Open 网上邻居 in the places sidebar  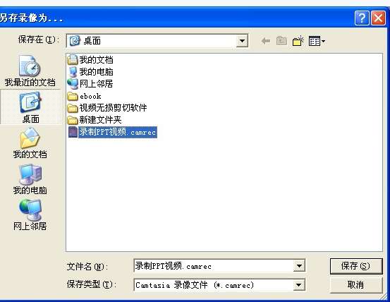(30, 215)
